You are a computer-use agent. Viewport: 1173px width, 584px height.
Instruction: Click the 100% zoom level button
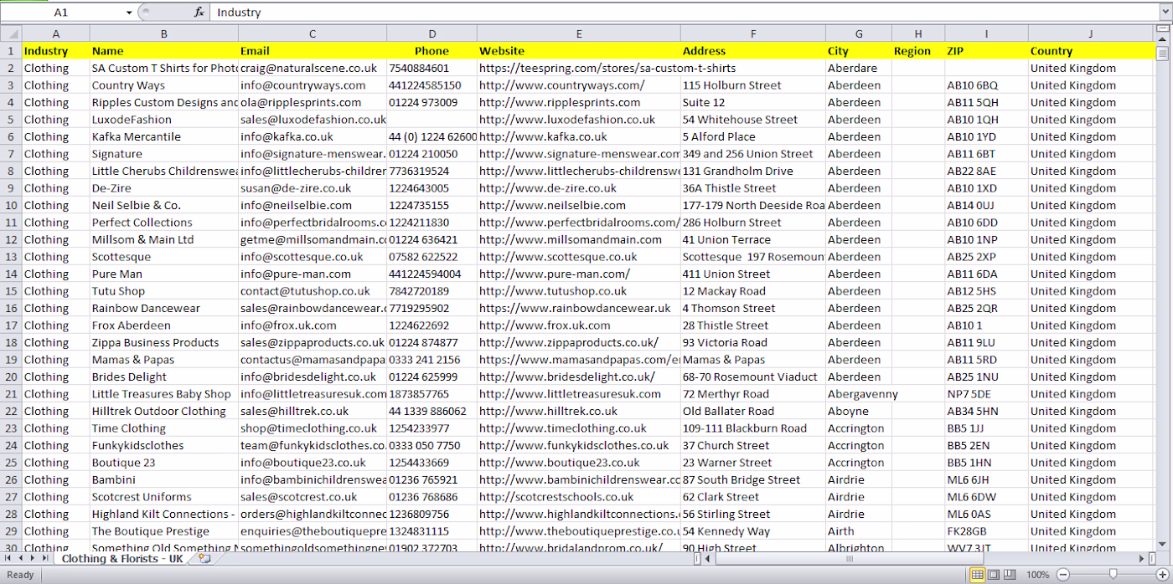pyautogui.click(x=1038, y=575)
